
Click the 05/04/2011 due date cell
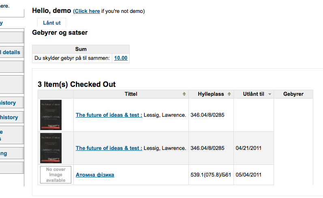[248, 175]
